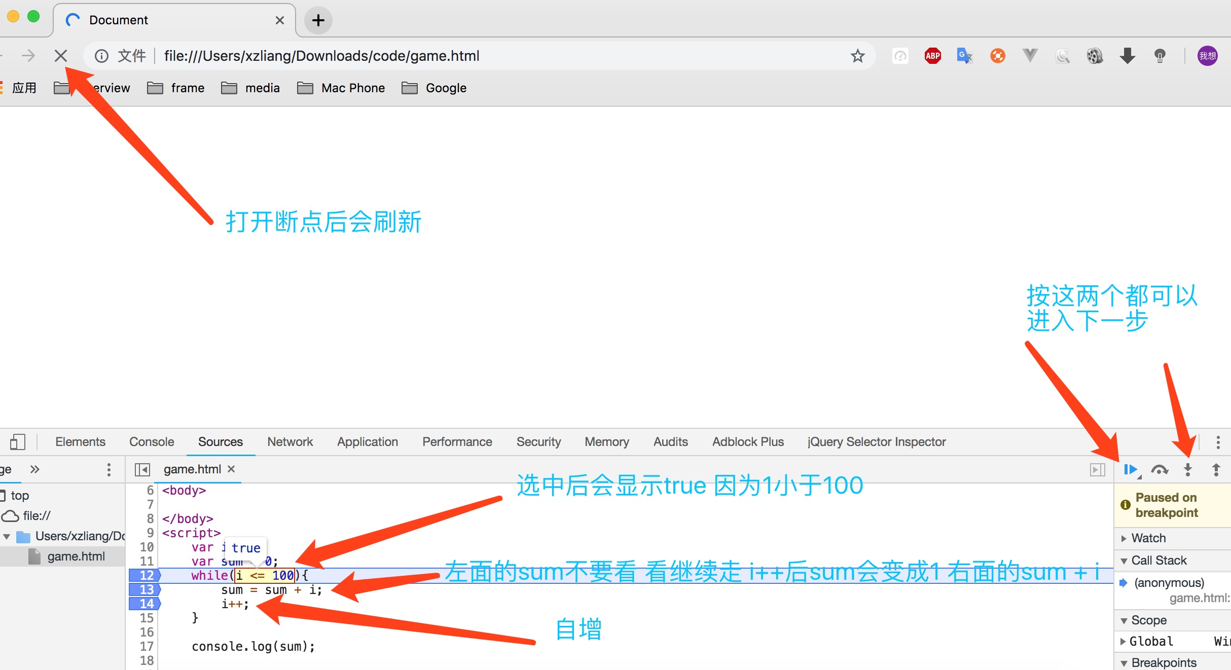The width and height of the screenshot is (1231, 670).
Task: Toggle breakpoint on line 14
Action: point(146,604)
